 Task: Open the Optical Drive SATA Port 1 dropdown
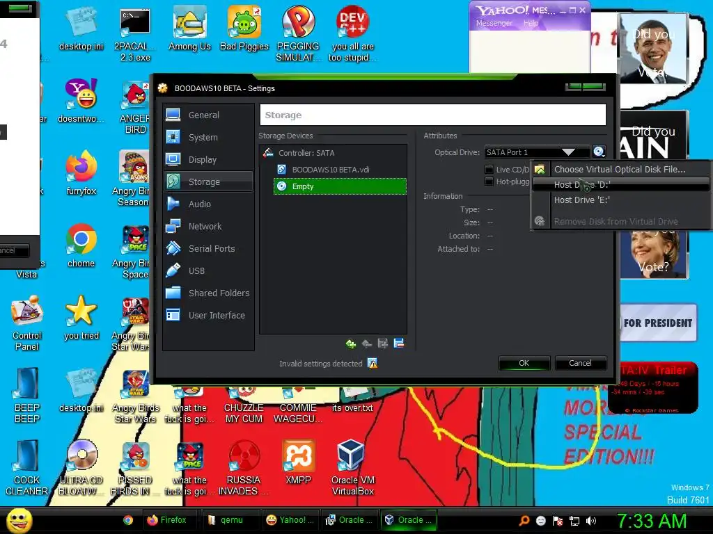(x=537, y=152)
